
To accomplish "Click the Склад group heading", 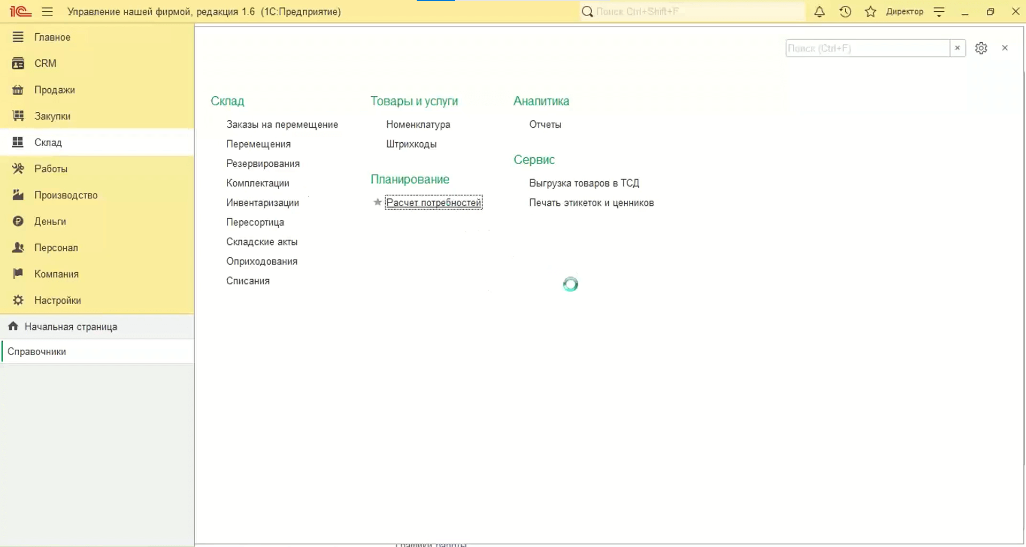I will [x=227, y=101].
